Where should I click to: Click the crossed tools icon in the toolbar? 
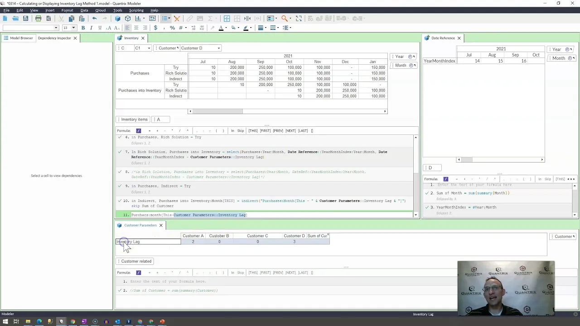point(177,19)
